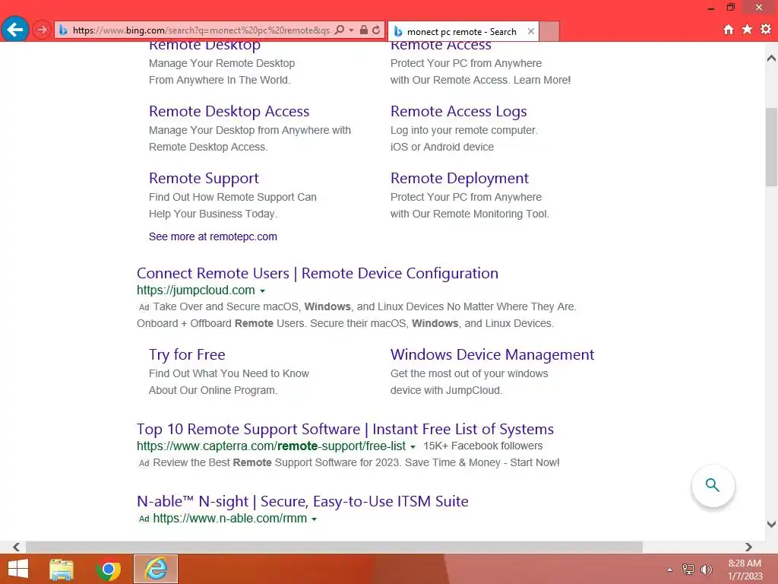Image resolution: width=778 pixels, height=584 pixels.
Task: Open the address bar autocomplete dropdown arrow
Action: tap(351, 30)
